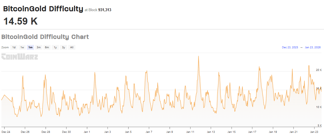Screen dimensions: 324x137
Task: Click the Jan 5 x-axis label
Action: click(128, 132)
